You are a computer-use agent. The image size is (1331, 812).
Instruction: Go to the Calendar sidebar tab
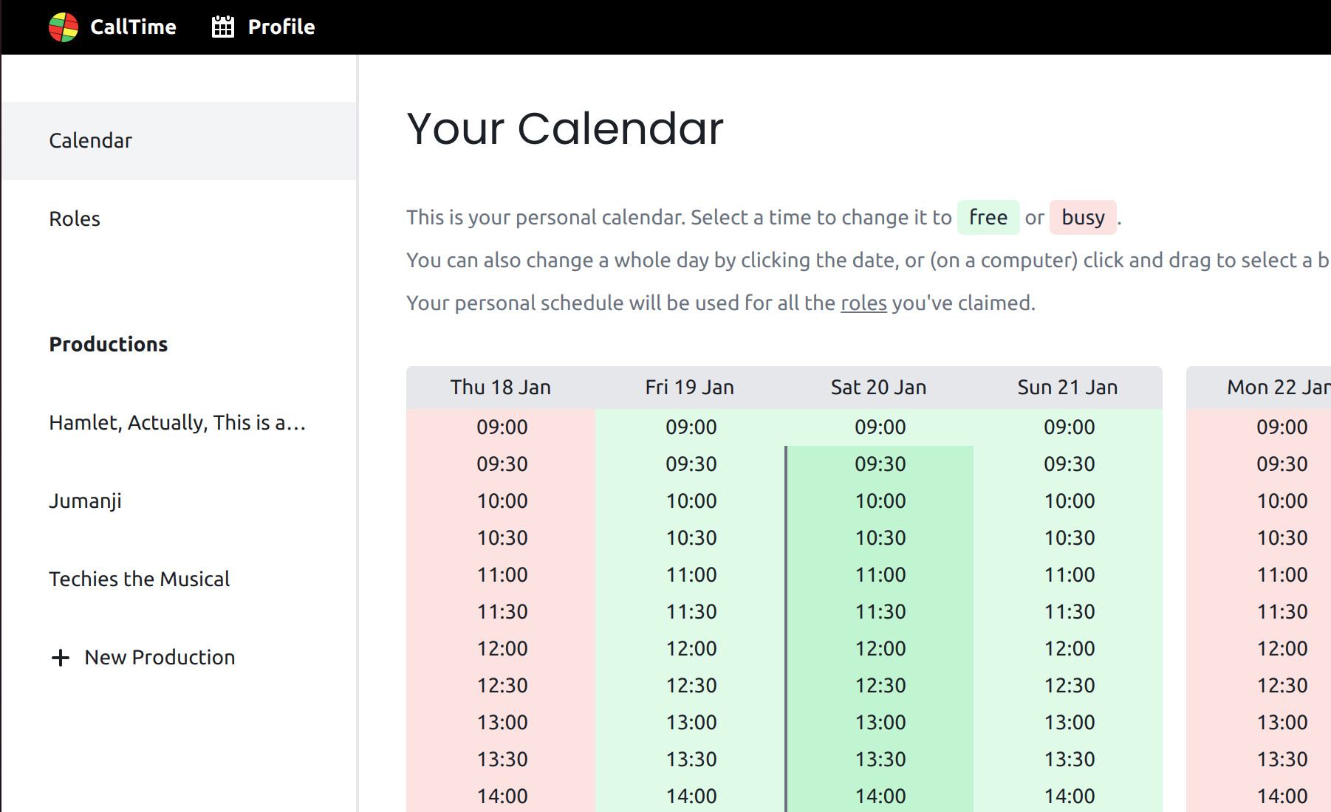tap(91, 141)
